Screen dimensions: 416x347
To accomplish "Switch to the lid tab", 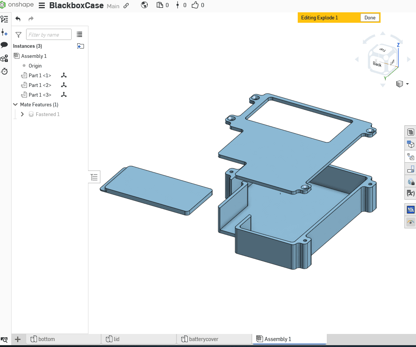I will [116, 339].
